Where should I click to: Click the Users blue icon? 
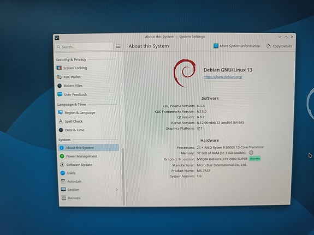click(63, 173)
